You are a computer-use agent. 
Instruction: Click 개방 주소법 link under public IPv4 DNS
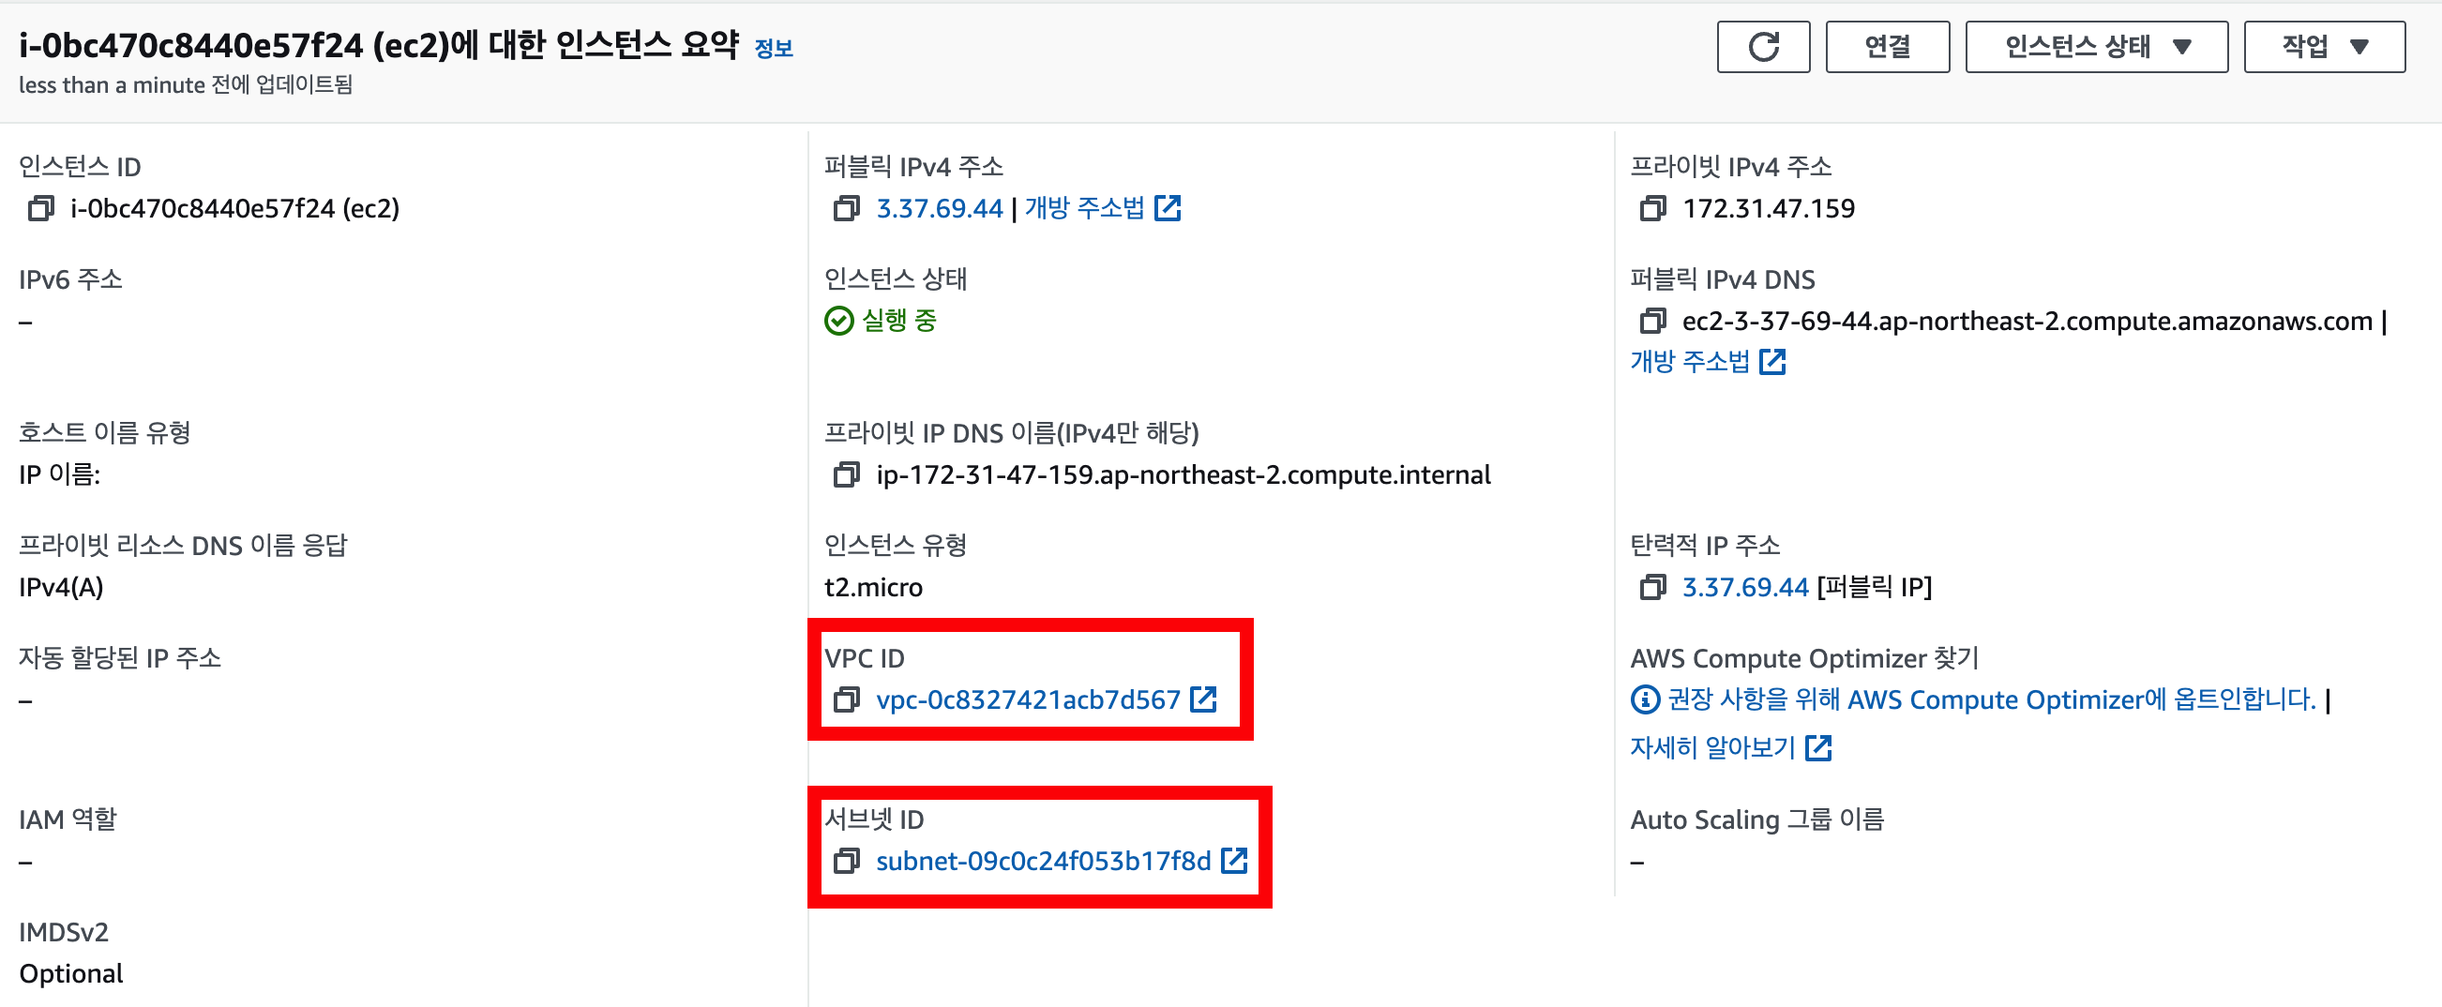[1689, 361]
